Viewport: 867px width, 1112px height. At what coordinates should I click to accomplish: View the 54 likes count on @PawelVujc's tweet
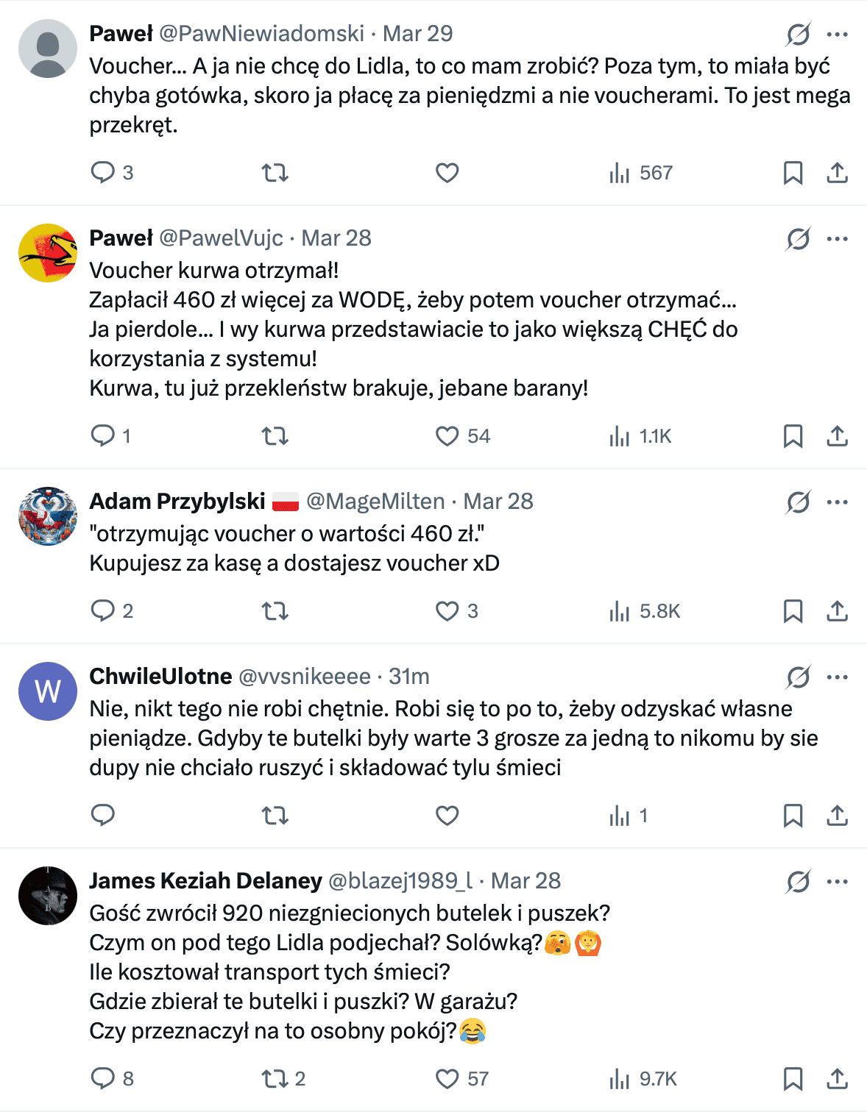(478, 435)
